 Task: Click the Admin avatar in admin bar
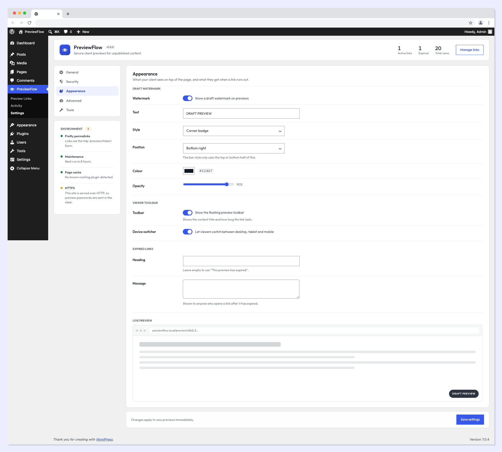tap(490, 32)
